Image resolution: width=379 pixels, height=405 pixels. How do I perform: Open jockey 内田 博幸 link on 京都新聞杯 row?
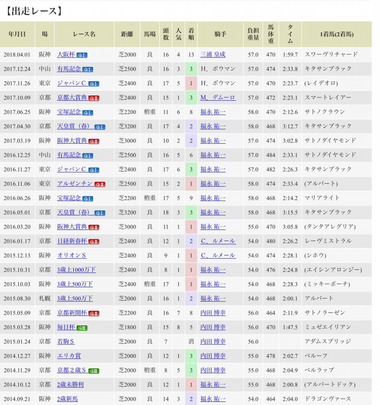pyautogui.click(x=213, y=313)
